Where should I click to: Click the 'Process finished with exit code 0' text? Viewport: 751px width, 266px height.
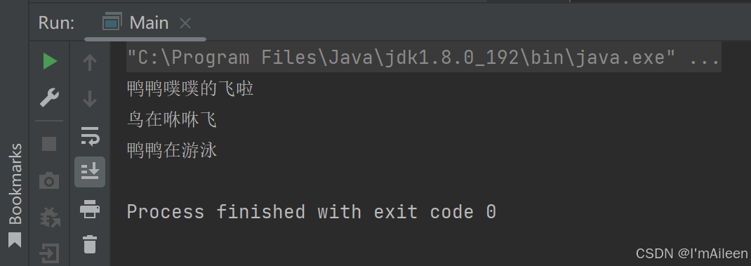pos(312,212)
